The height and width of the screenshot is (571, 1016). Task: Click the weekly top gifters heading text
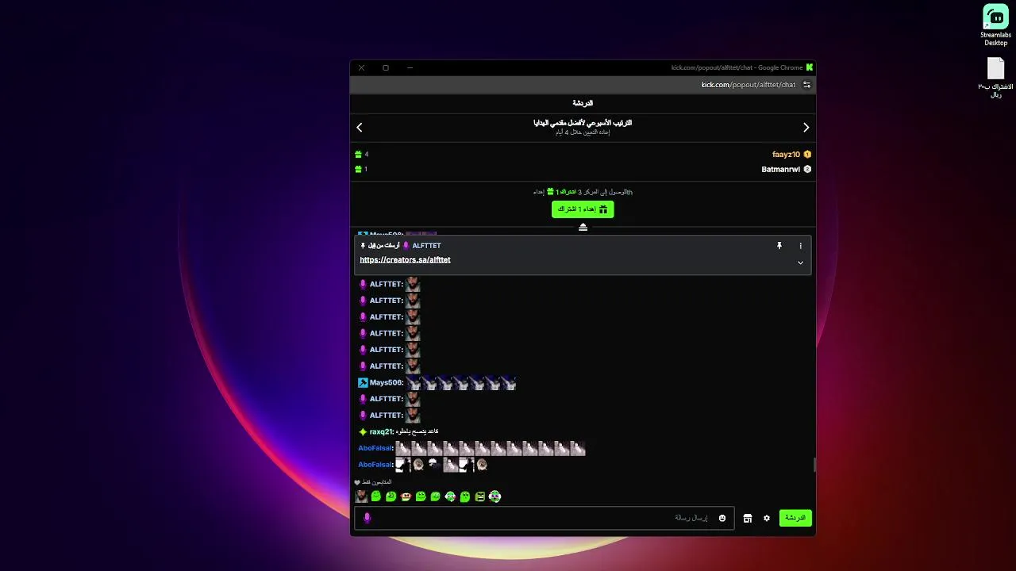click(583, 123)
